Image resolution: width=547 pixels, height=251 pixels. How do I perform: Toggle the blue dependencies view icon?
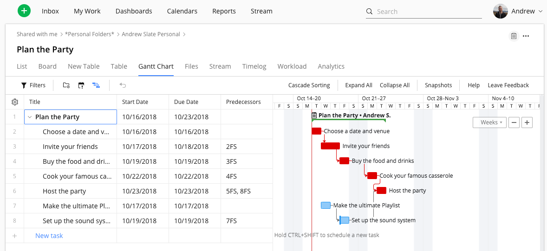point(96,85)
